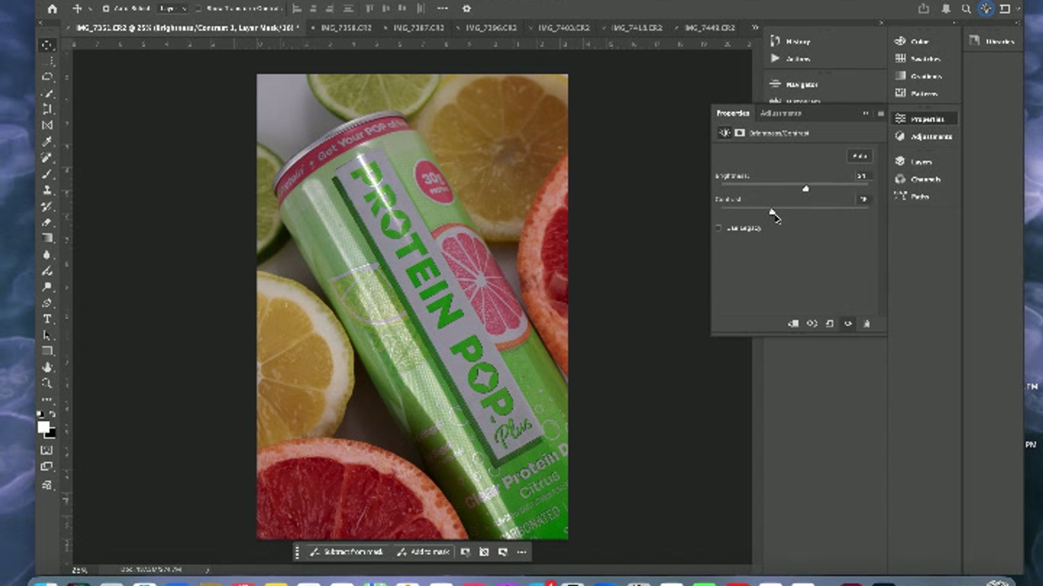Select the Eraser tool
This screenshot has height=586, width=1043.
click(x=47, y=223)
